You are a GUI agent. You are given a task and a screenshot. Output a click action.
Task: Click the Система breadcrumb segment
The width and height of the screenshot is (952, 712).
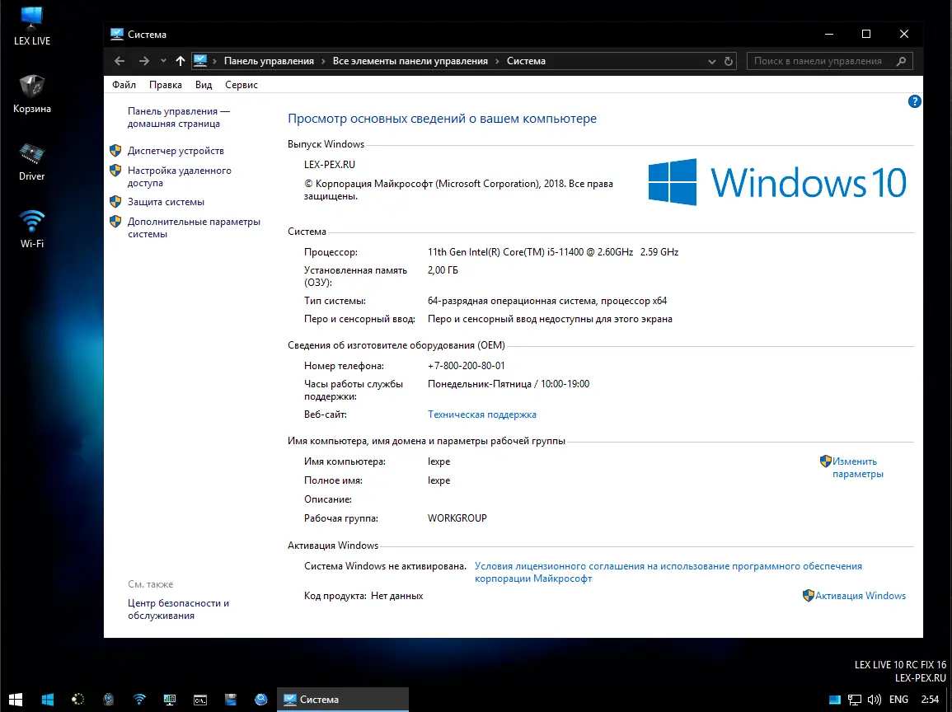[x=526, y=61]
